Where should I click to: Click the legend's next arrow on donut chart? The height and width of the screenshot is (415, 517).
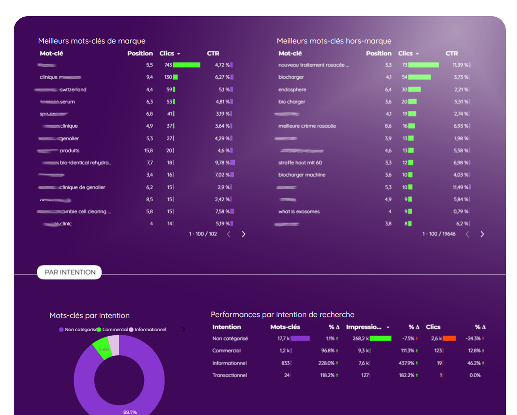(183, 329)
